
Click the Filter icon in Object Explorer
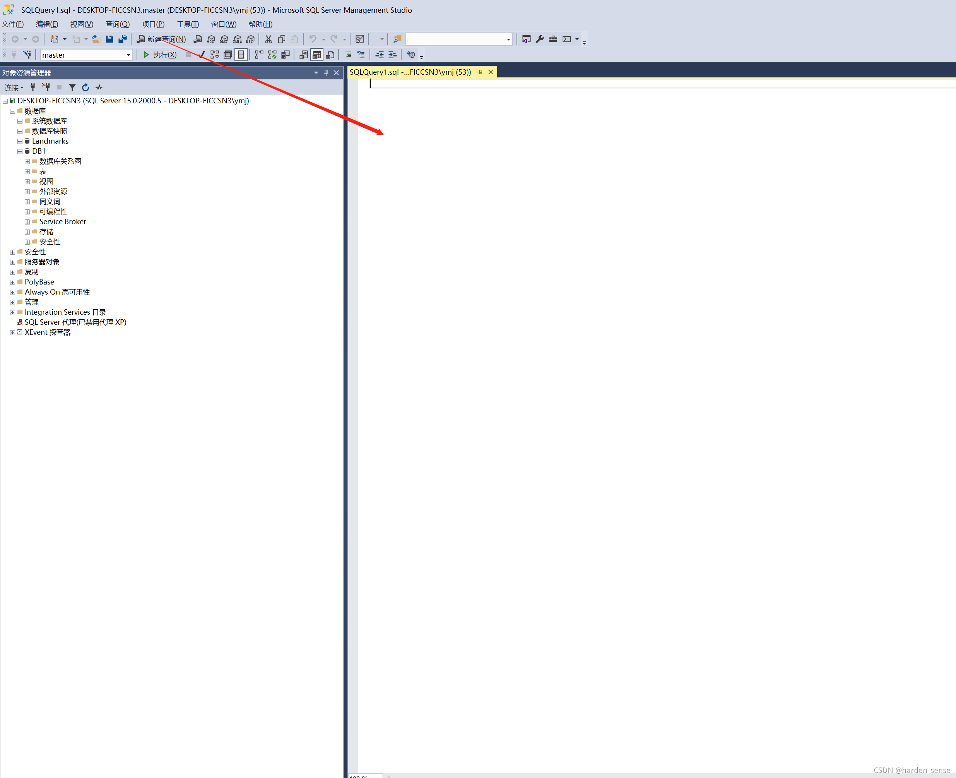click(x=72, y=87)
